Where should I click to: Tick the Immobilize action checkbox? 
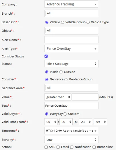point(94,147)
